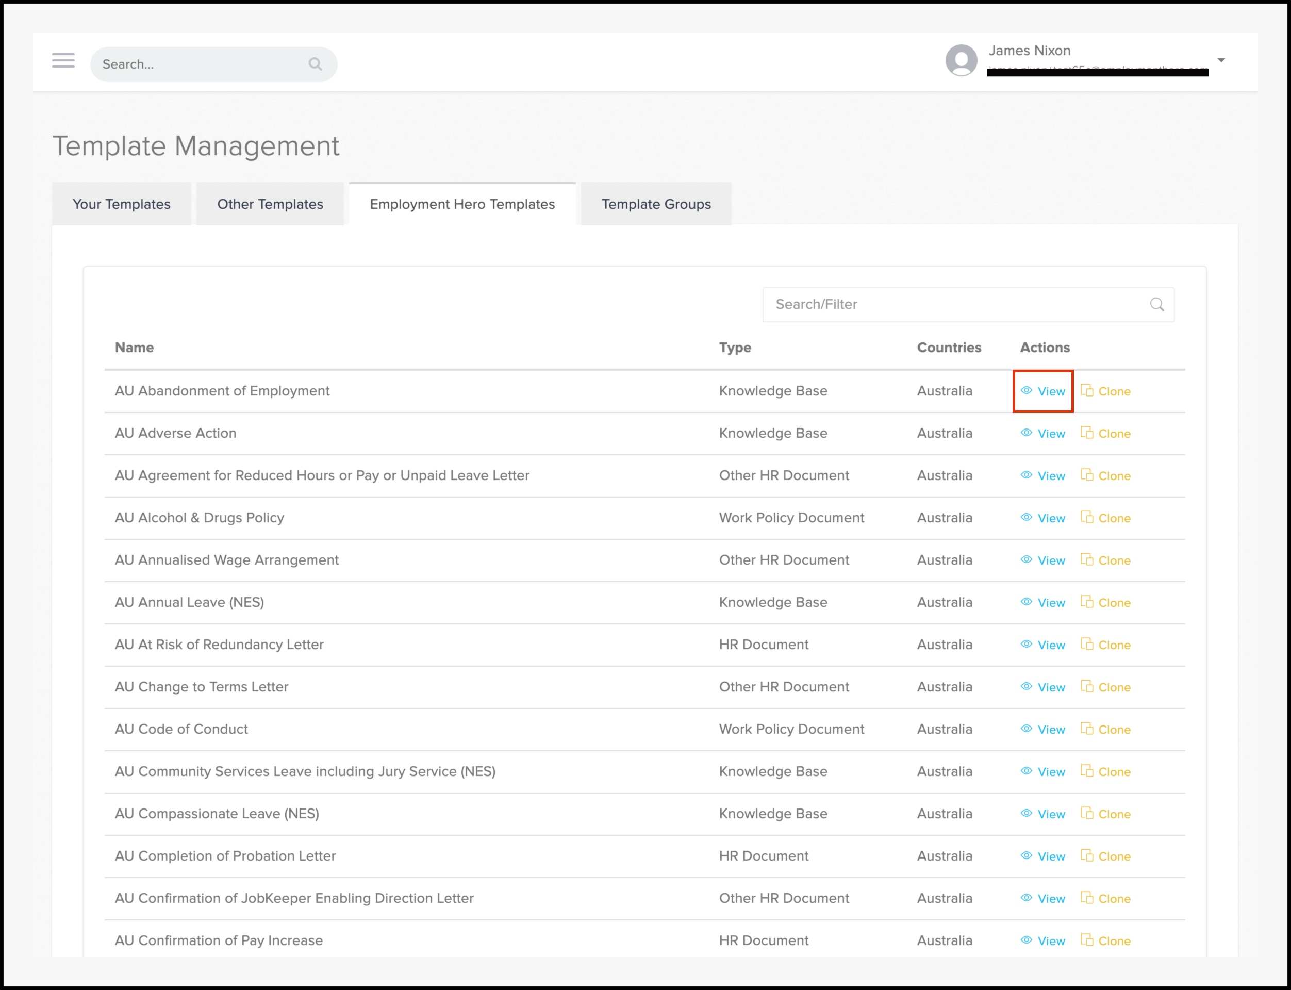This screenshot has width=1291, height=990.
Task: Clone AU Confirmation of Pay Increase
Action: pos(1106,941)
